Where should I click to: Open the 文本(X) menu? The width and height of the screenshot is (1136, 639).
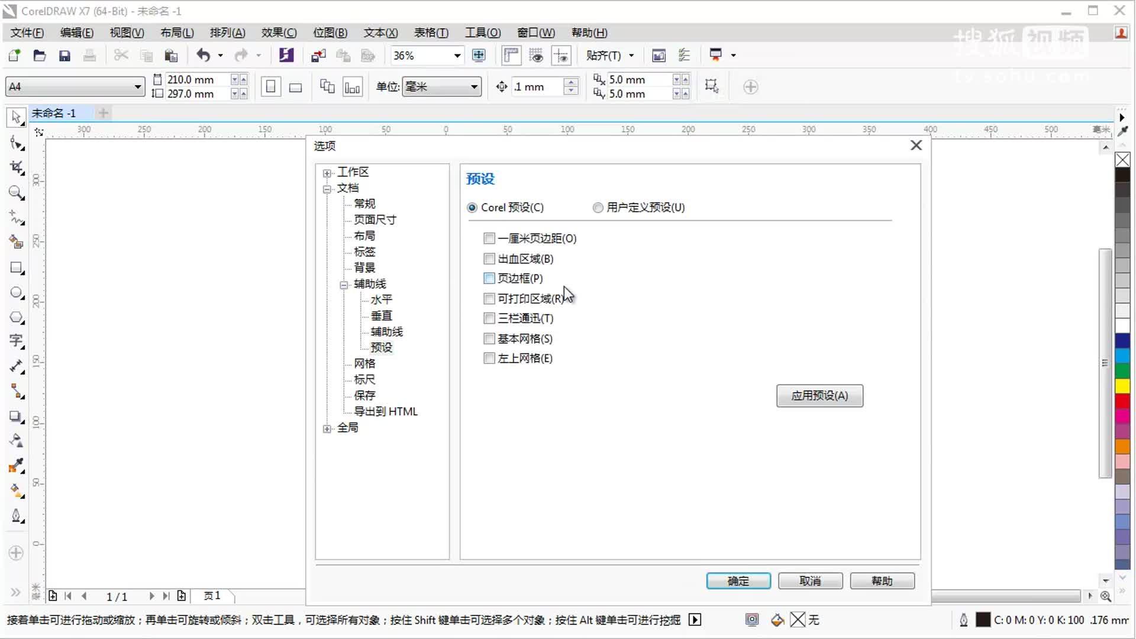tap(379, 33)
